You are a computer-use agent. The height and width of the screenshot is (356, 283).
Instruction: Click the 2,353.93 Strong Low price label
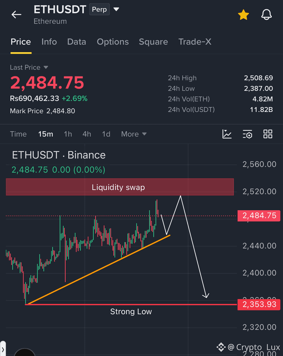point(259,304)
